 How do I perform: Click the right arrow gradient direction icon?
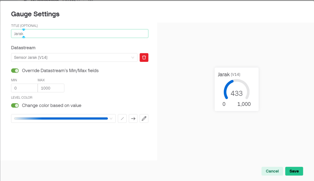pyautogui.click(x=133, y=119)
